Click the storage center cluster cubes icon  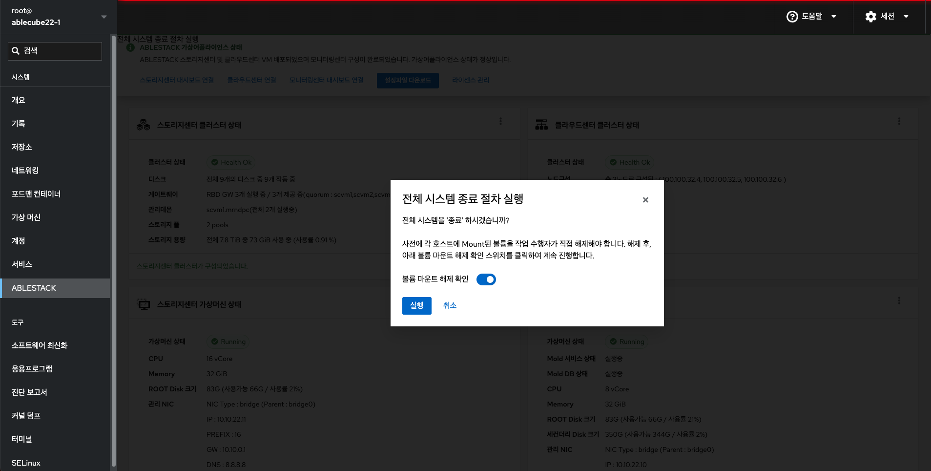pyautogui.click(x=143, y=125)
